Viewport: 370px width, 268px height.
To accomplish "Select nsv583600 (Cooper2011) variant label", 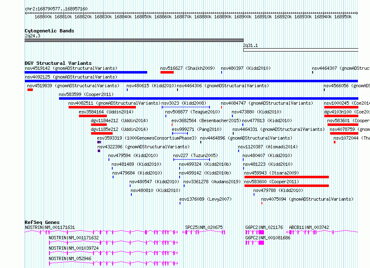I will pyautogui.click(x=271, y=182).
